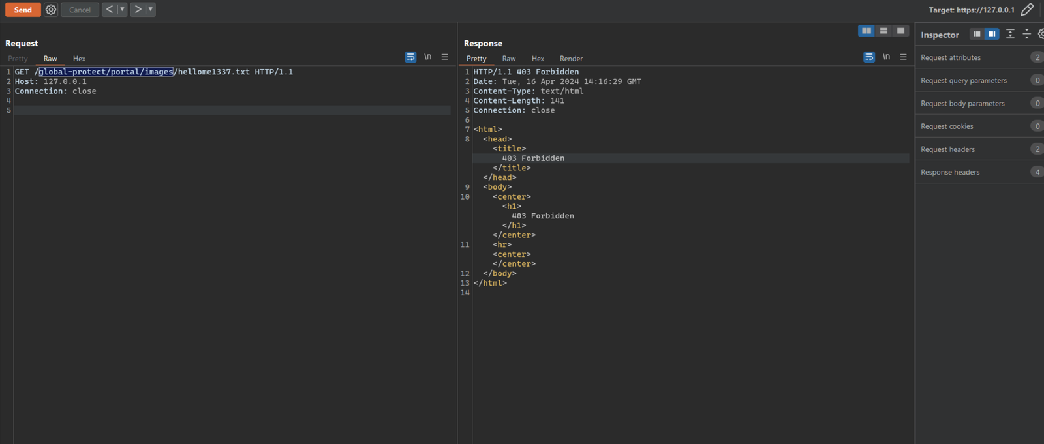Expand the Request headers section
Screen dimensions: 1044x444
[x=980, y=149]
